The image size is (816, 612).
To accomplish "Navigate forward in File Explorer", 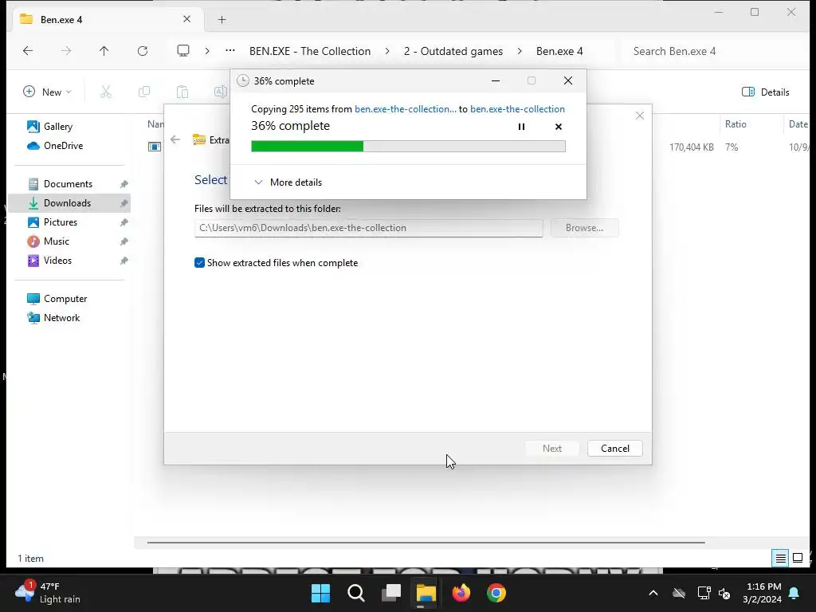I will (x=66, y=50).
